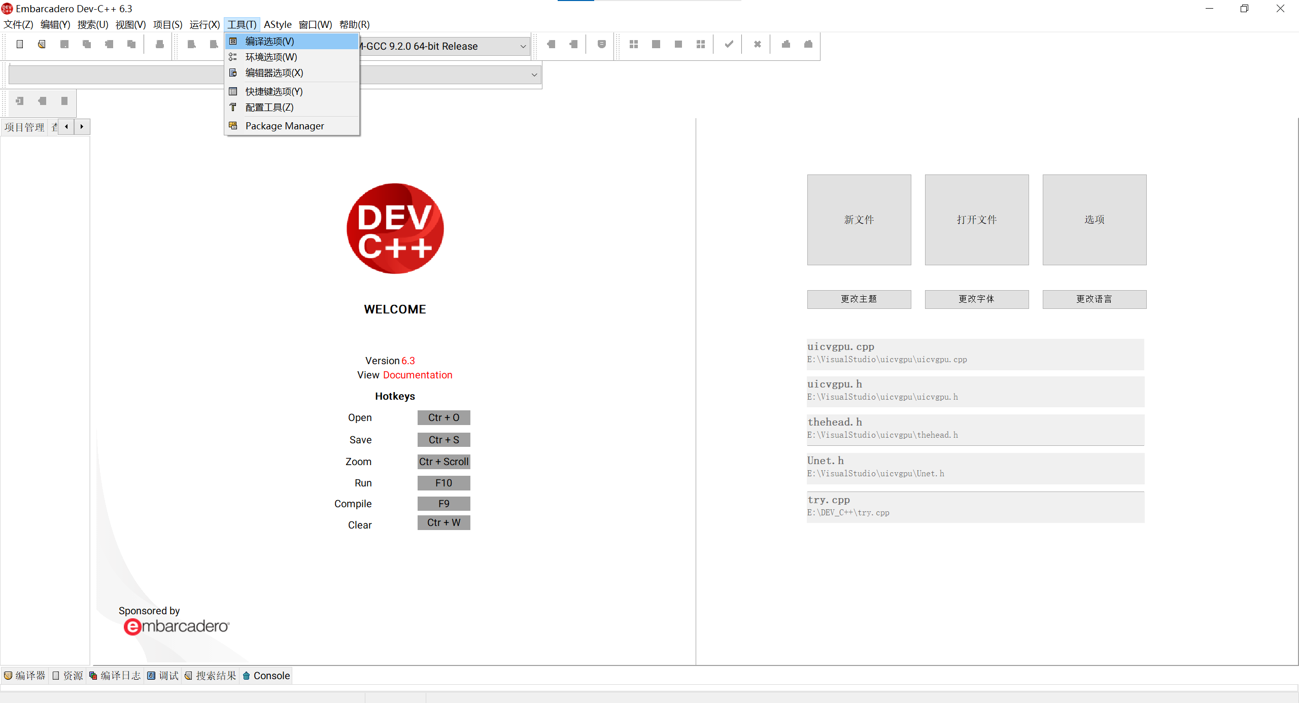Switch to the Console bottom tab
1299x703 pixels.
(266, 676)
